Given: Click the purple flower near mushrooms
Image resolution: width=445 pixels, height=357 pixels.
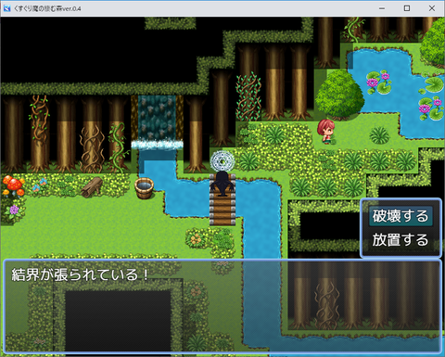Looking at the screenshot, I should coord(14,210).
